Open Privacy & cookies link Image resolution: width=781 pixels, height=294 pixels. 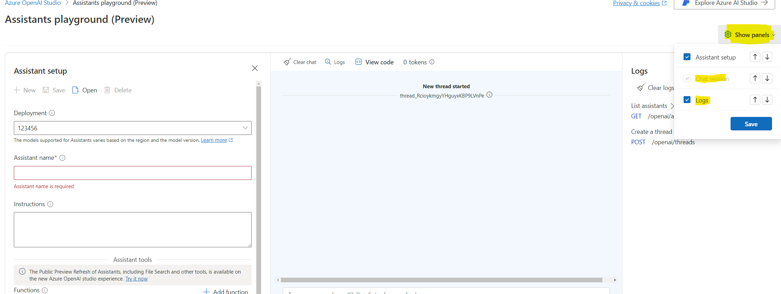coord(636,3)
